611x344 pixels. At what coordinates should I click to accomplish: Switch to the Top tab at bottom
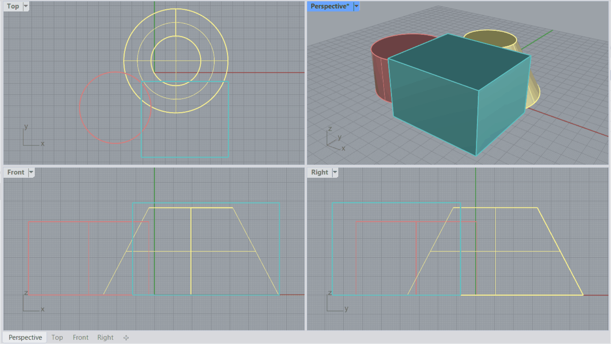57,338
